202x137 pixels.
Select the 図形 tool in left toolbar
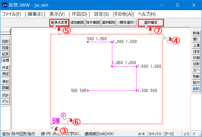5,42
